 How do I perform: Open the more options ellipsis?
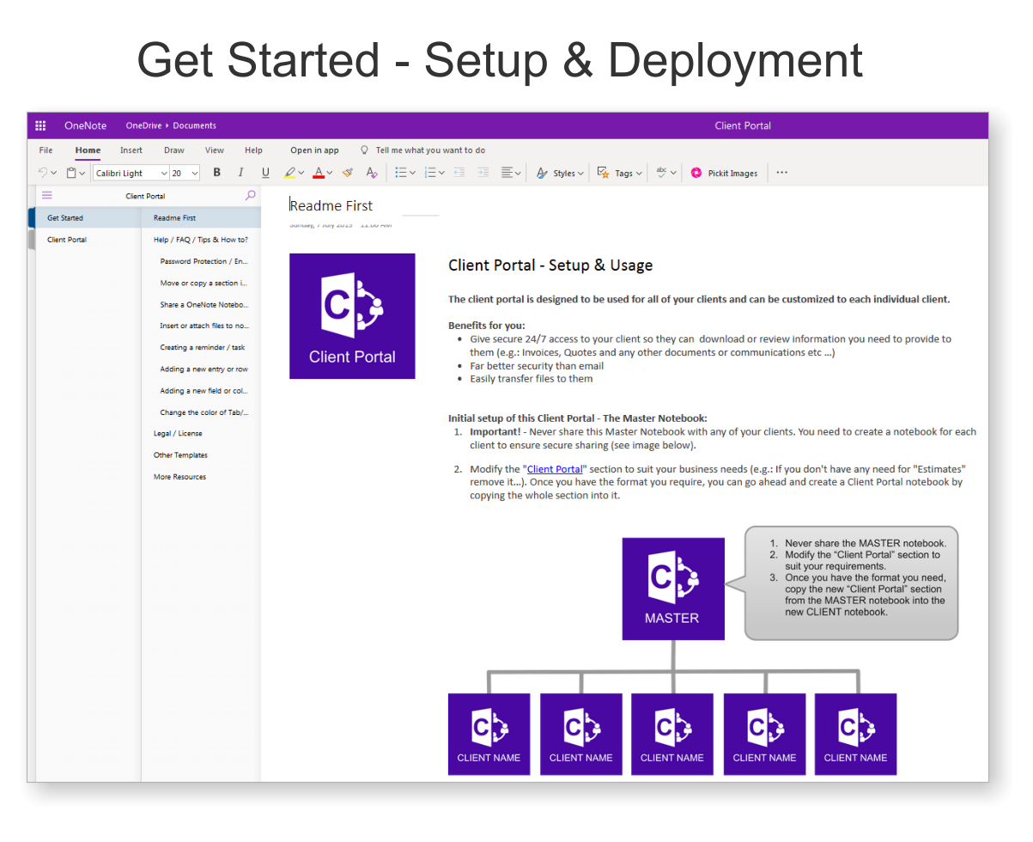click(x=781, y=173)
